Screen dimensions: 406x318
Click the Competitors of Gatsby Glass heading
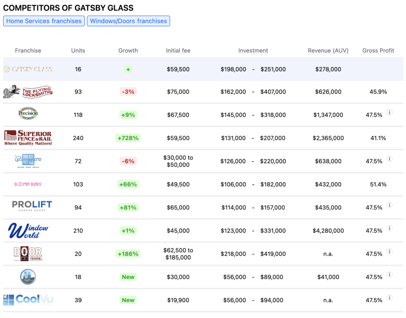[68, 8]
